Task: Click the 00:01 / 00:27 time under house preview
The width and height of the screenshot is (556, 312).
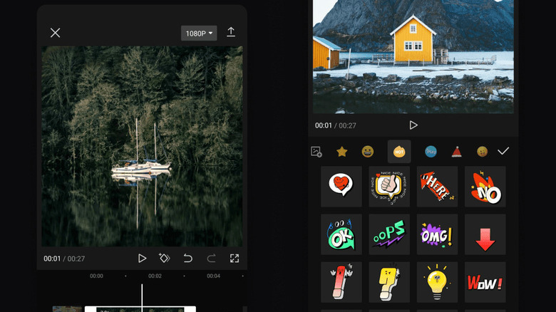Action: (x=336, y=125)
